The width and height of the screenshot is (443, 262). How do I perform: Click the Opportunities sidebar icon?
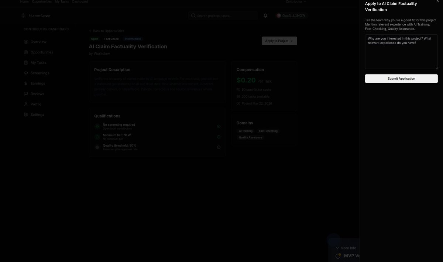pyautogui.click(x=26, y=52)
